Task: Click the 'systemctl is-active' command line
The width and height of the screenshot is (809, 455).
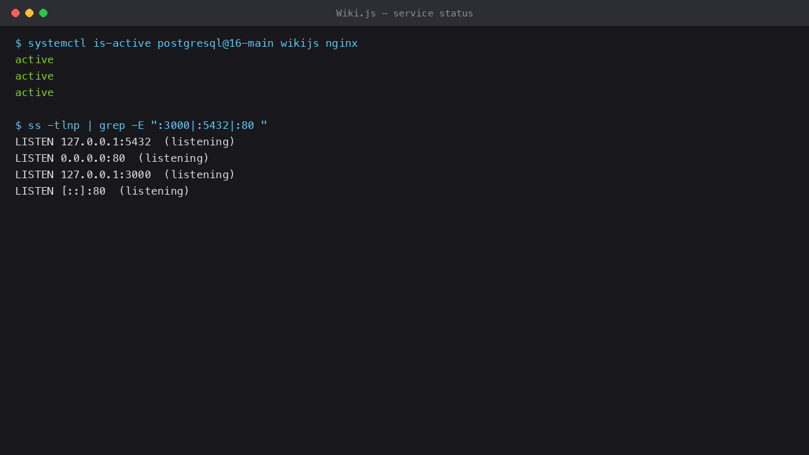Action: pos(186,43)
